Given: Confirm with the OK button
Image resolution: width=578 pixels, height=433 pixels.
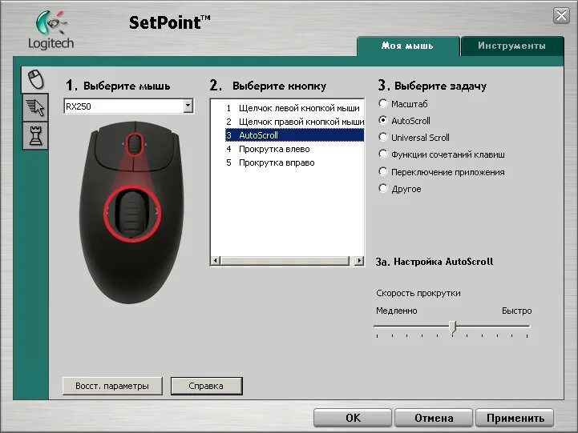Looking at the screenshot, I should (x=353, y=418).
